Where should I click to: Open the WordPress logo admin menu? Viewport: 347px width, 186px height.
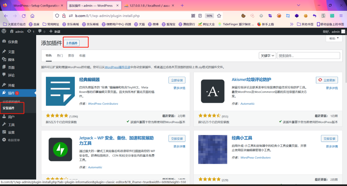click(x=4, y=31)
